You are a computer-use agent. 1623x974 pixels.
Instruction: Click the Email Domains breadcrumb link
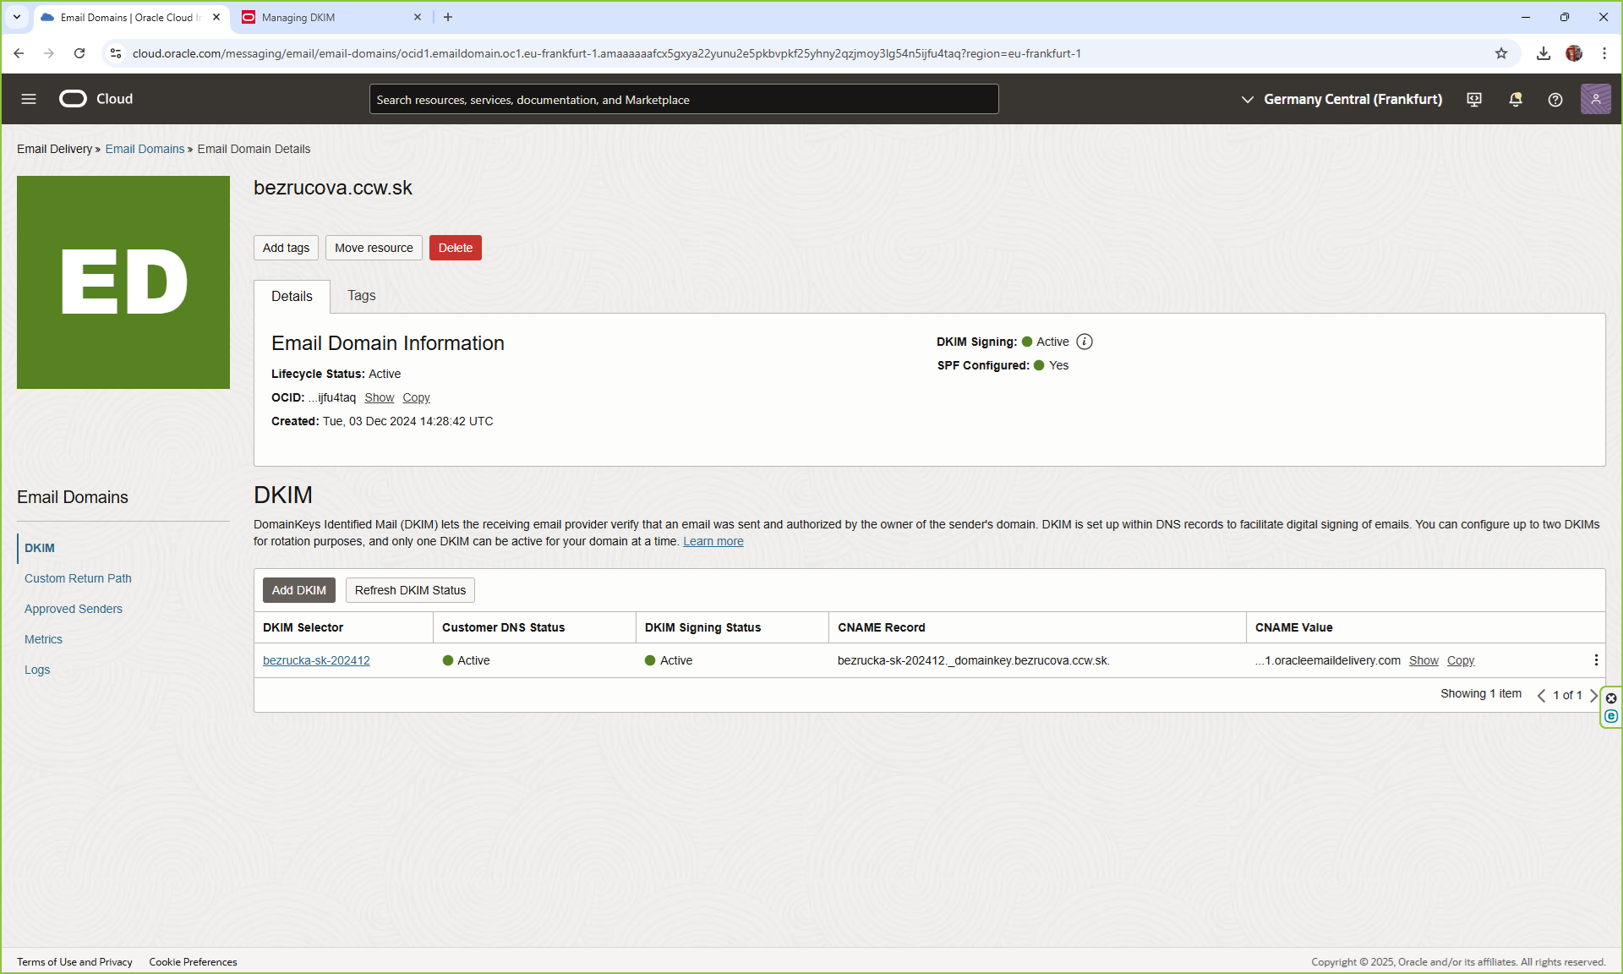pos(145,149)
